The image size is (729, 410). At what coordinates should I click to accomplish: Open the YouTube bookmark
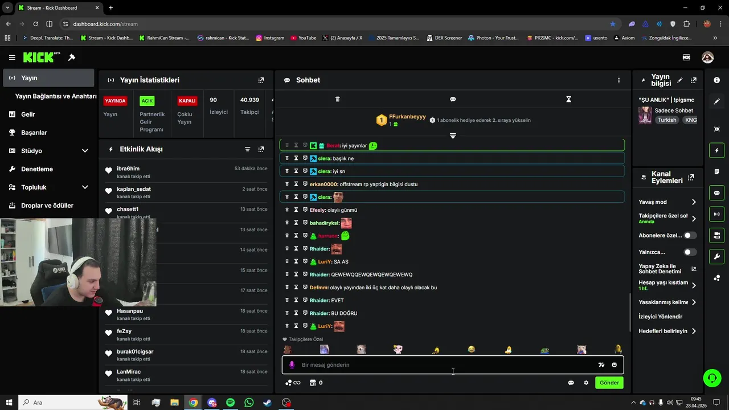(x=304, y=38)
